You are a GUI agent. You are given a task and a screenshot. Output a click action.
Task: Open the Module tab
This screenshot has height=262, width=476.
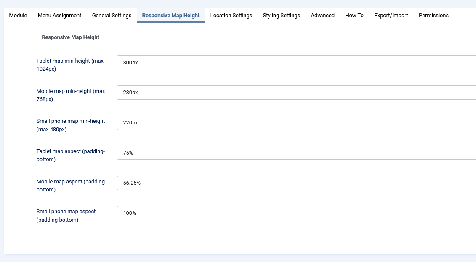click(18, 16)
